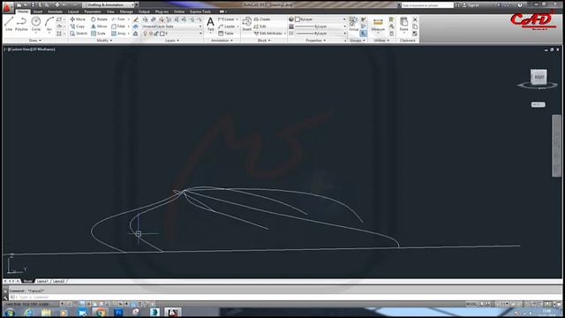This screenshot has width=565, height=318.
Task: Choose the Stretch command
Action: click(x=79, y=34)
